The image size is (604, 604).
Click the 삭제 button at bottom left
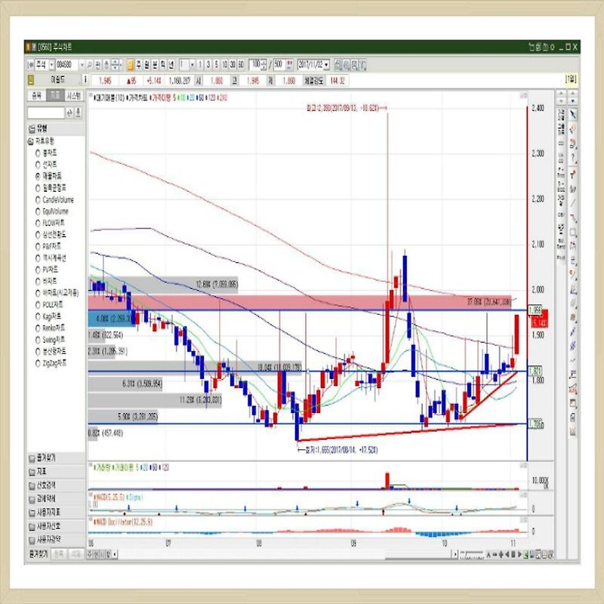click(x=76, y=554)
